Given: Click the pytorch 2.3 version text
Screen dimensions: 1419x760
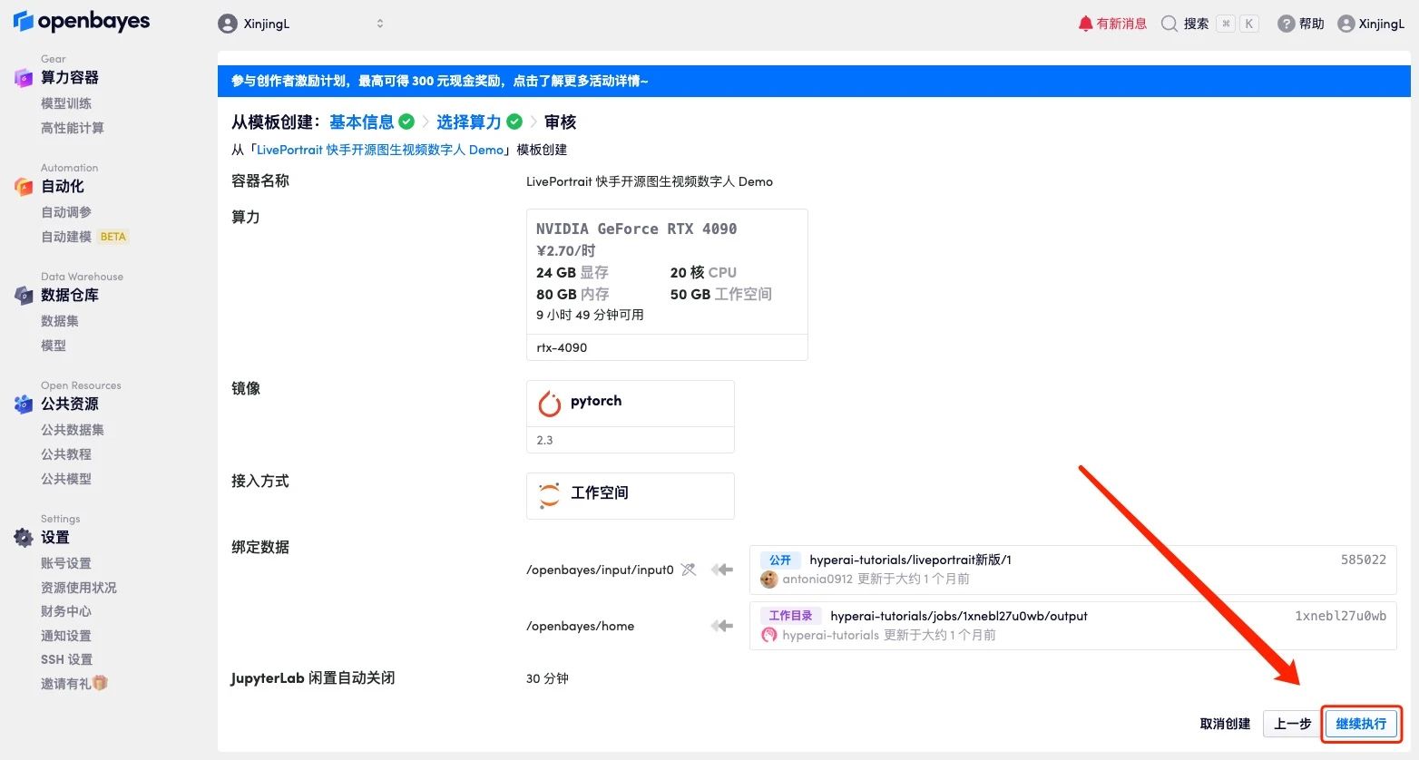Looking at the screenshot, I should 544,440.
